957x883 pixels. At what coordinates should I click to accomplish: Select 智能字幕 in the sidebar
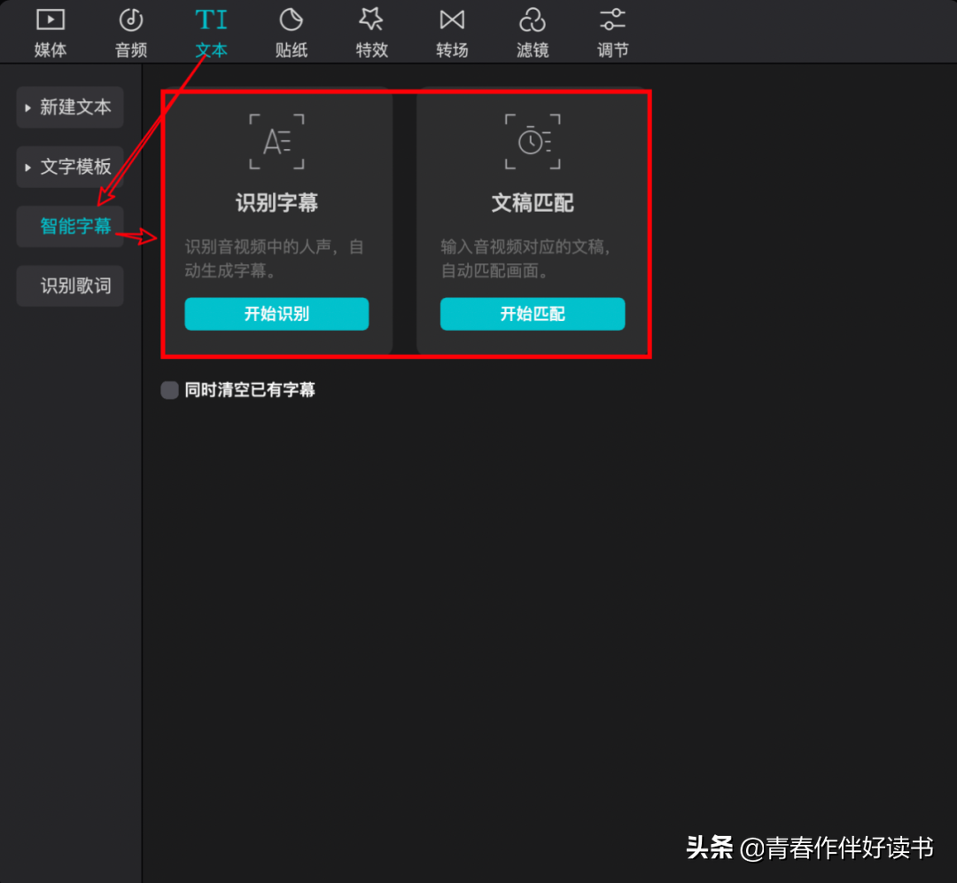(69, 226)
